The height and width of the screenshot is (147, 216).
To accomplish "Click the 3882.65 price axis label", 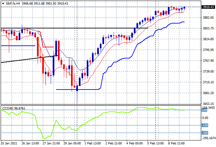I will 208,17.
